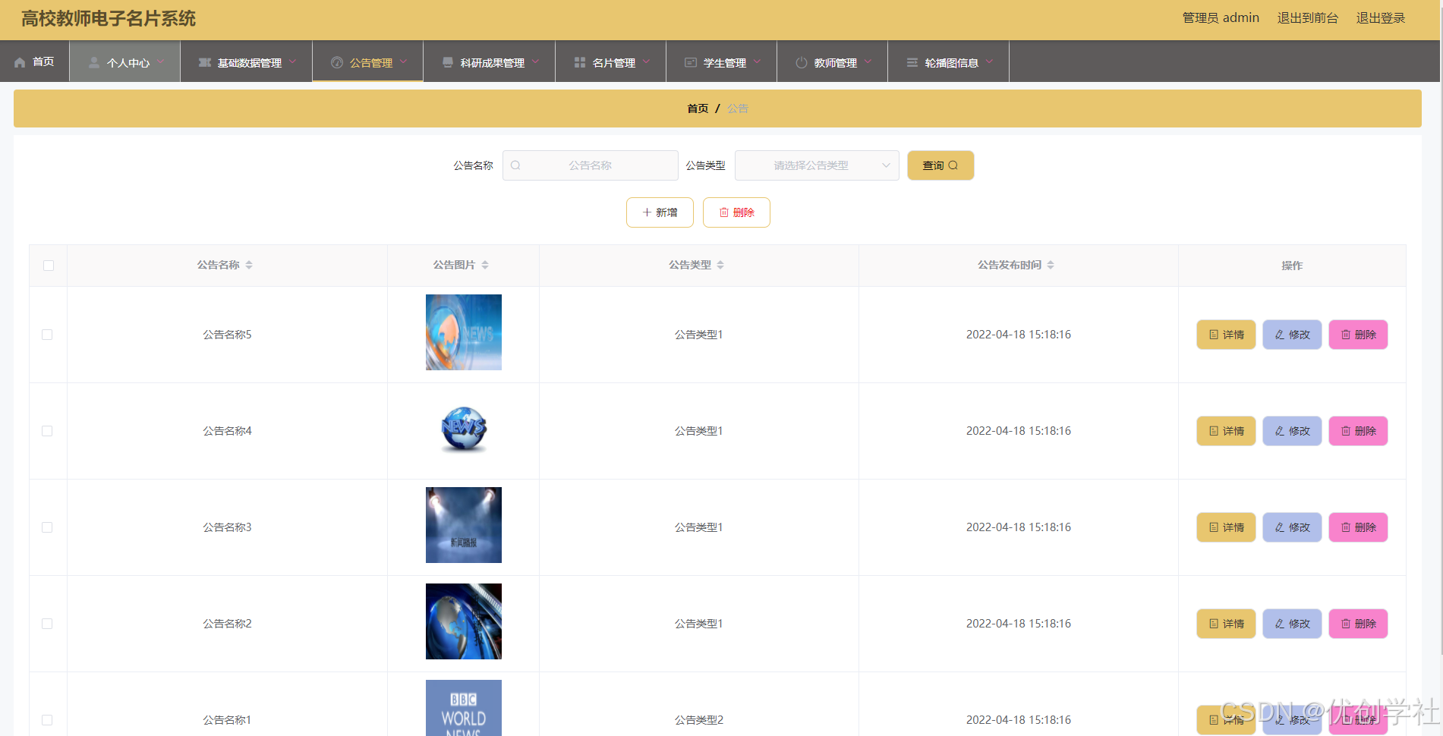Click the home icon beside 首页
Screen dimensions: 1443x736
(x=20, y=62)
